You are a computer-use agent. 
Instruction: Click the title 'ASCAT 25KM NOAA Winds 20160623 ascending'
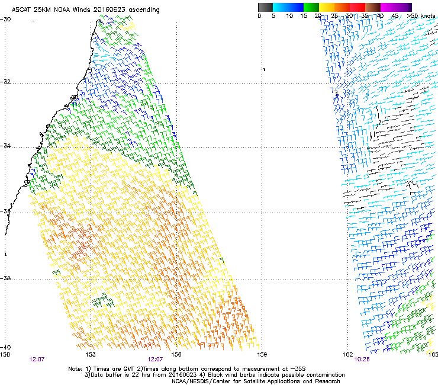(x=85, y=10)
